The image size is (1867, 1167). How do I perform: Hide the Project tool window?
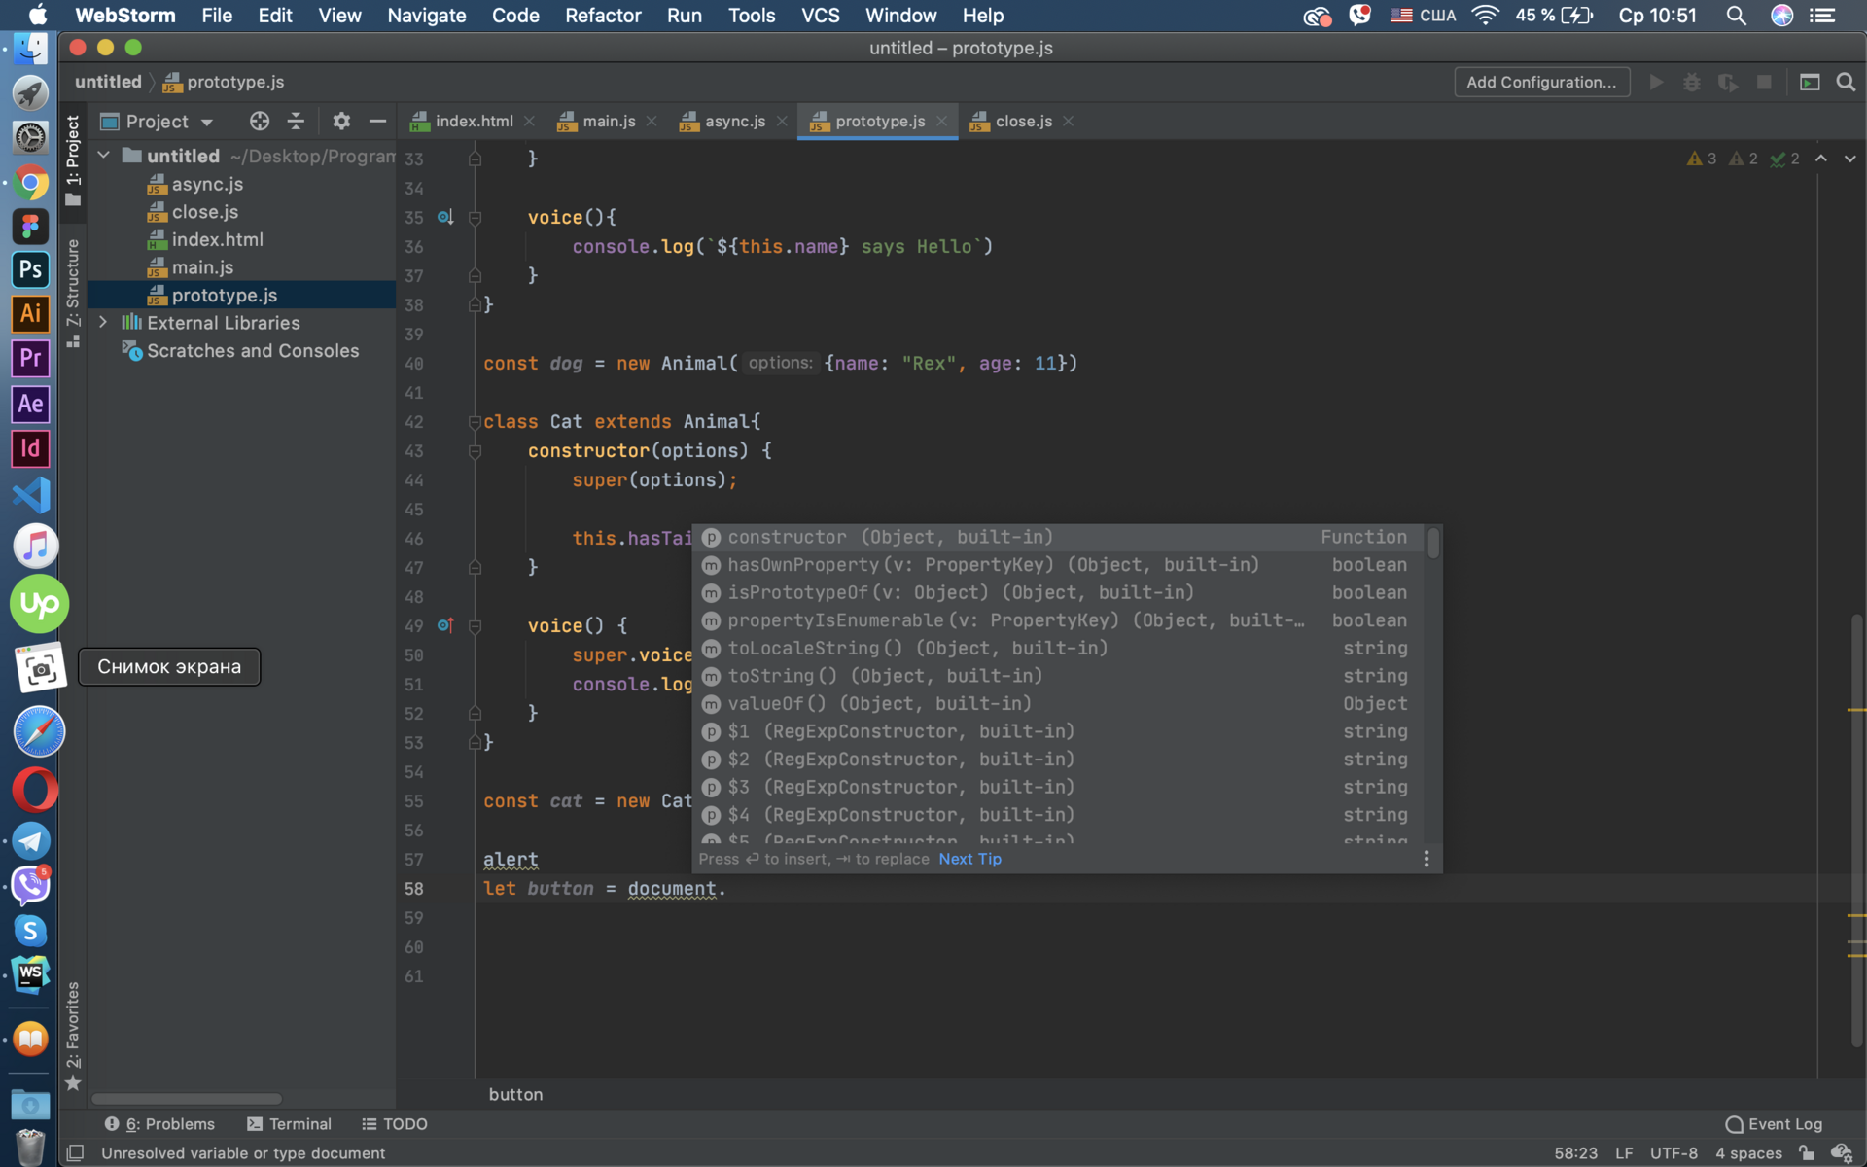377,122
